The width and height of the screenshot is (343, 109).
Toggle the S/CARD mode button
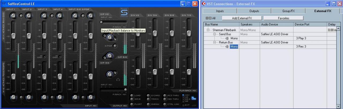[148, 95]
